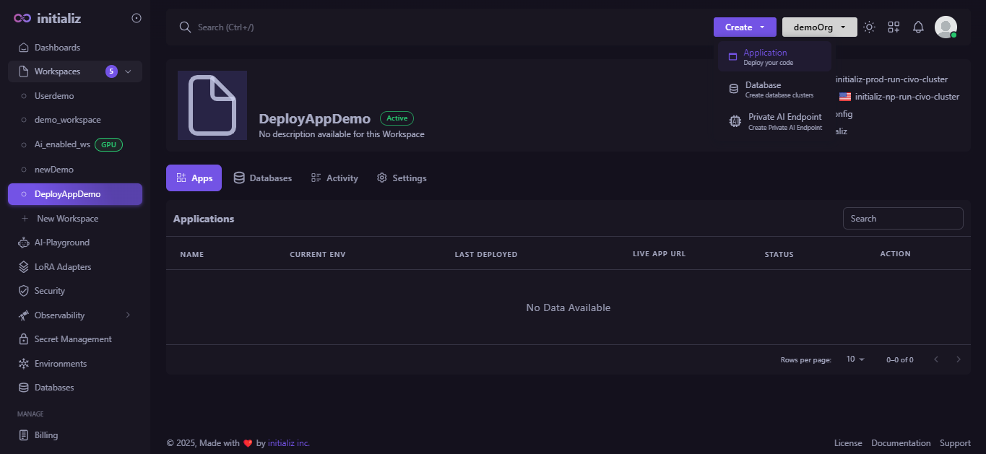Click the Private AI Endpoint chip icon

735,121
